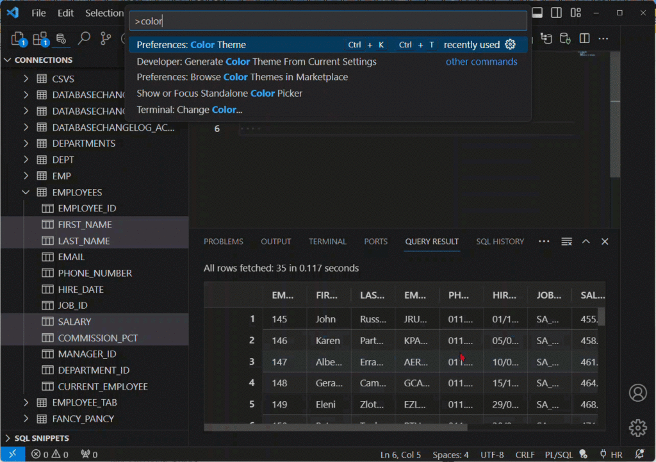Maximize the panel with the up chevron

coord(586,242)
